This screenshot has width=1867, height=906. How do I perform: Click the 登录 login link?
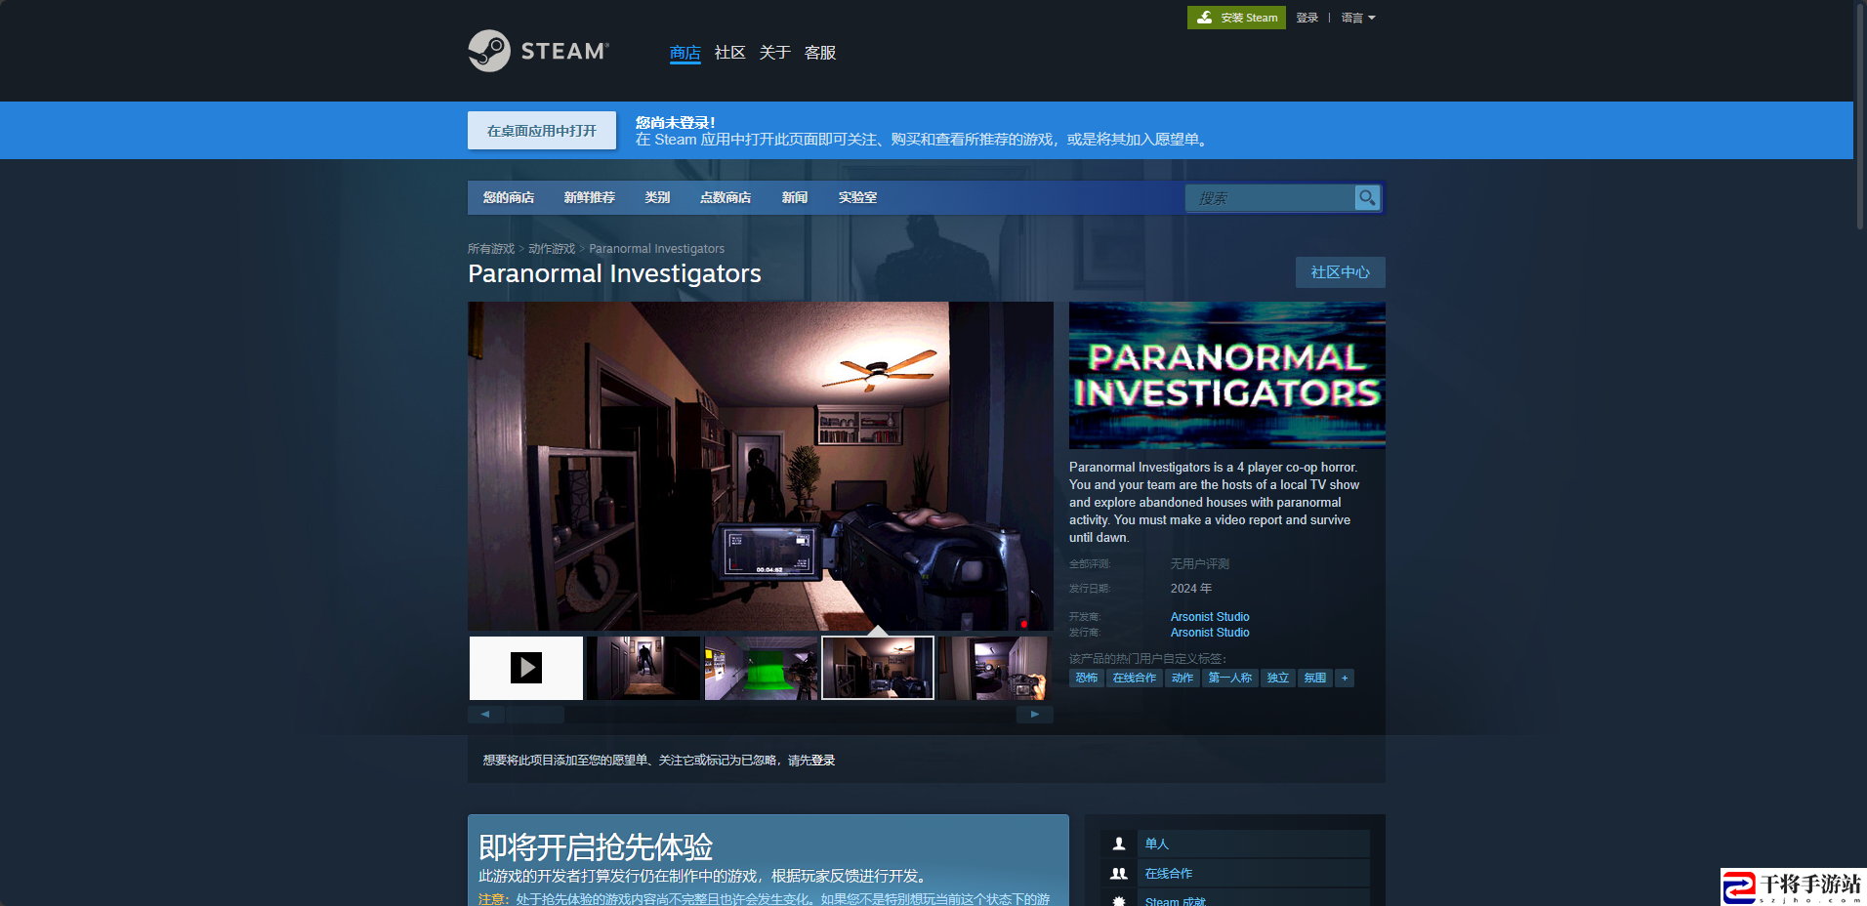1307,18
